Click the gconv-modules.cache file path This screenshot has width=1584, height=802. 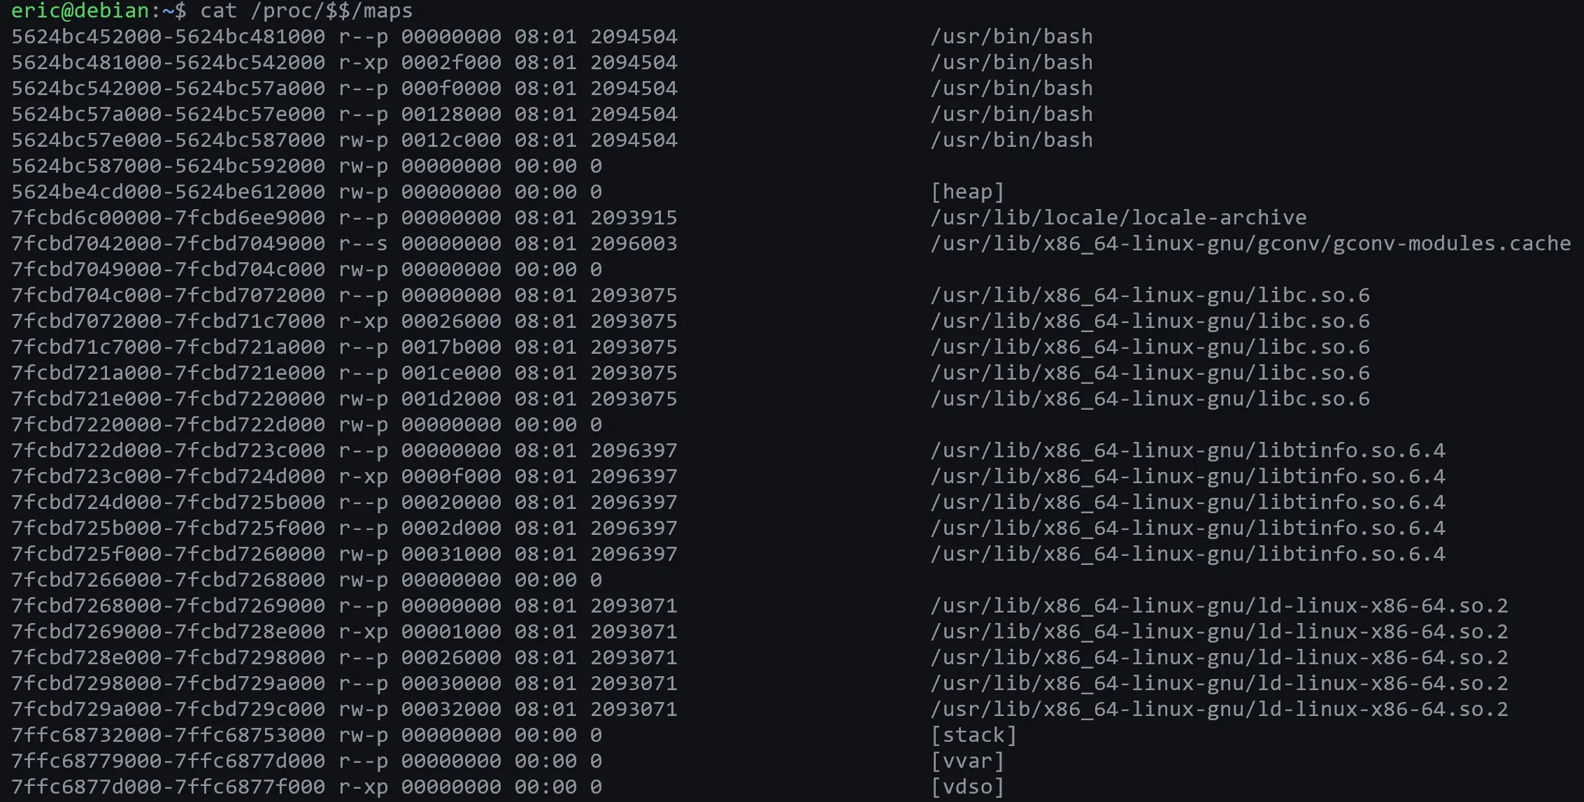point(1250,243)
